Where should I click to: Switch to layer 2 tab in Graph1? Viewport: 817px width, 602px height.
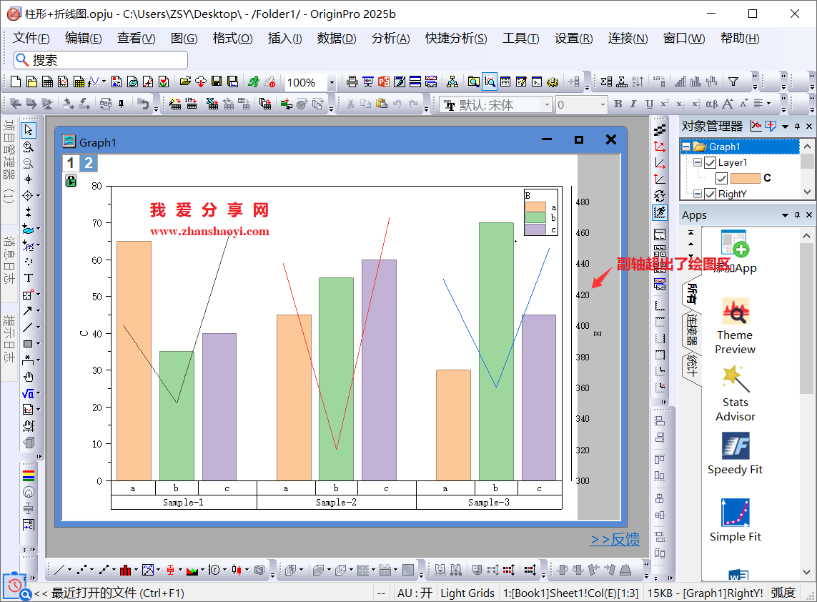tap(89, 163)
